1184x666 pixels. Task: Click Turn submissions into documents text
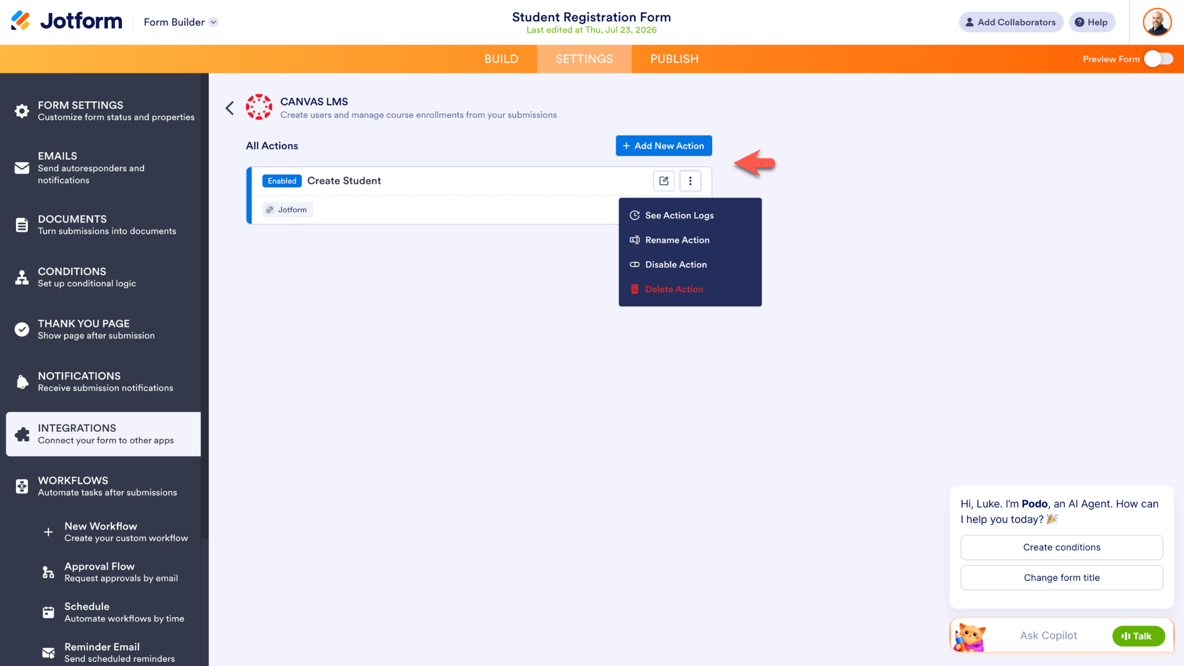(107, 231)
